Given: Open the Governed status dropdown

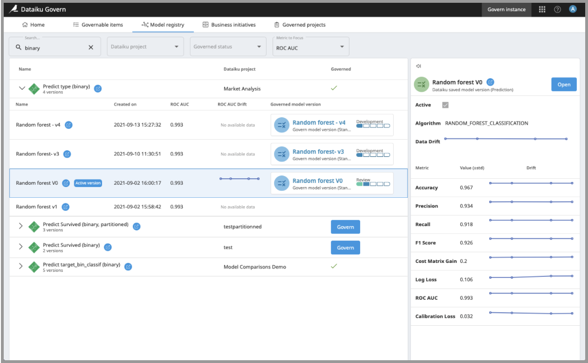Looking at the screenshot, I should coord(227,47).
